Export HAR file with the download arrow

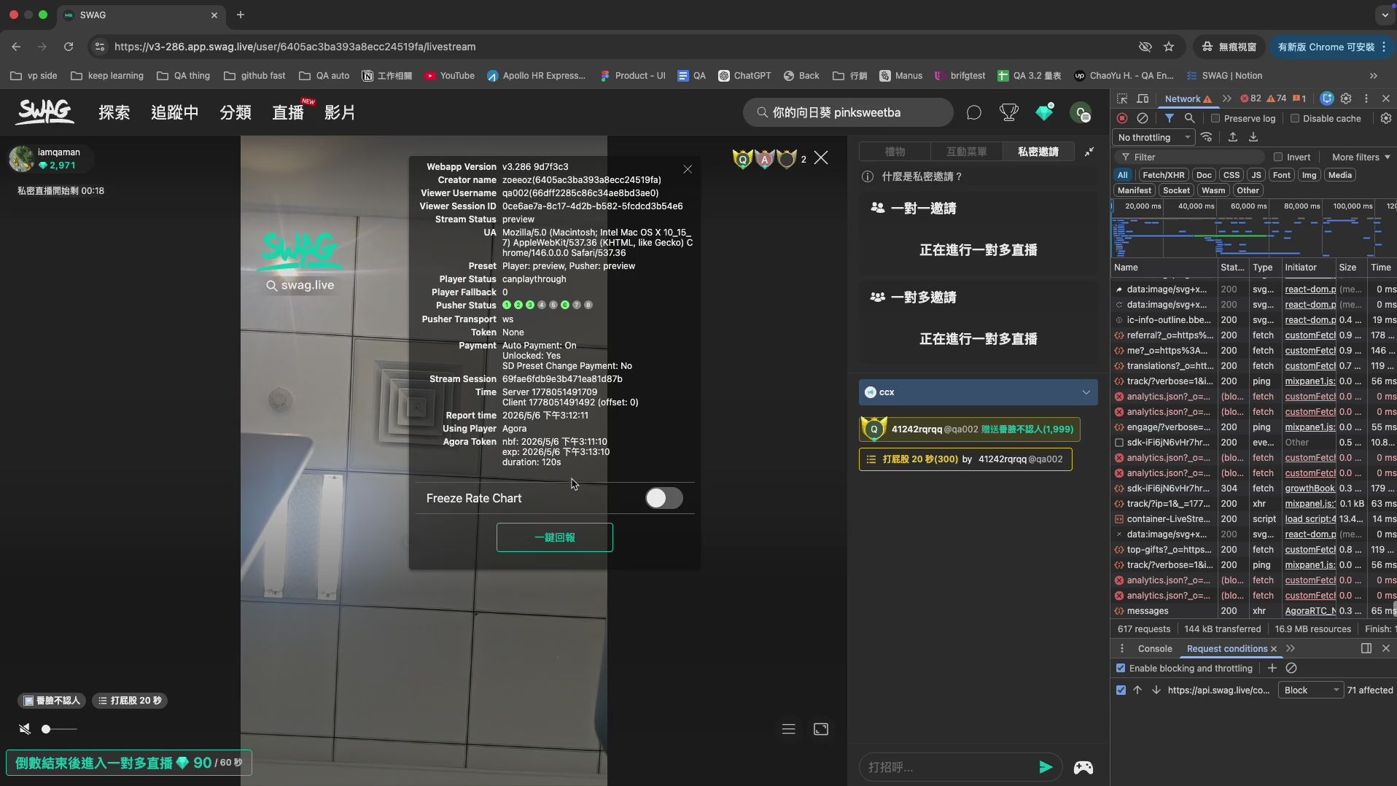pos(1253,137)
